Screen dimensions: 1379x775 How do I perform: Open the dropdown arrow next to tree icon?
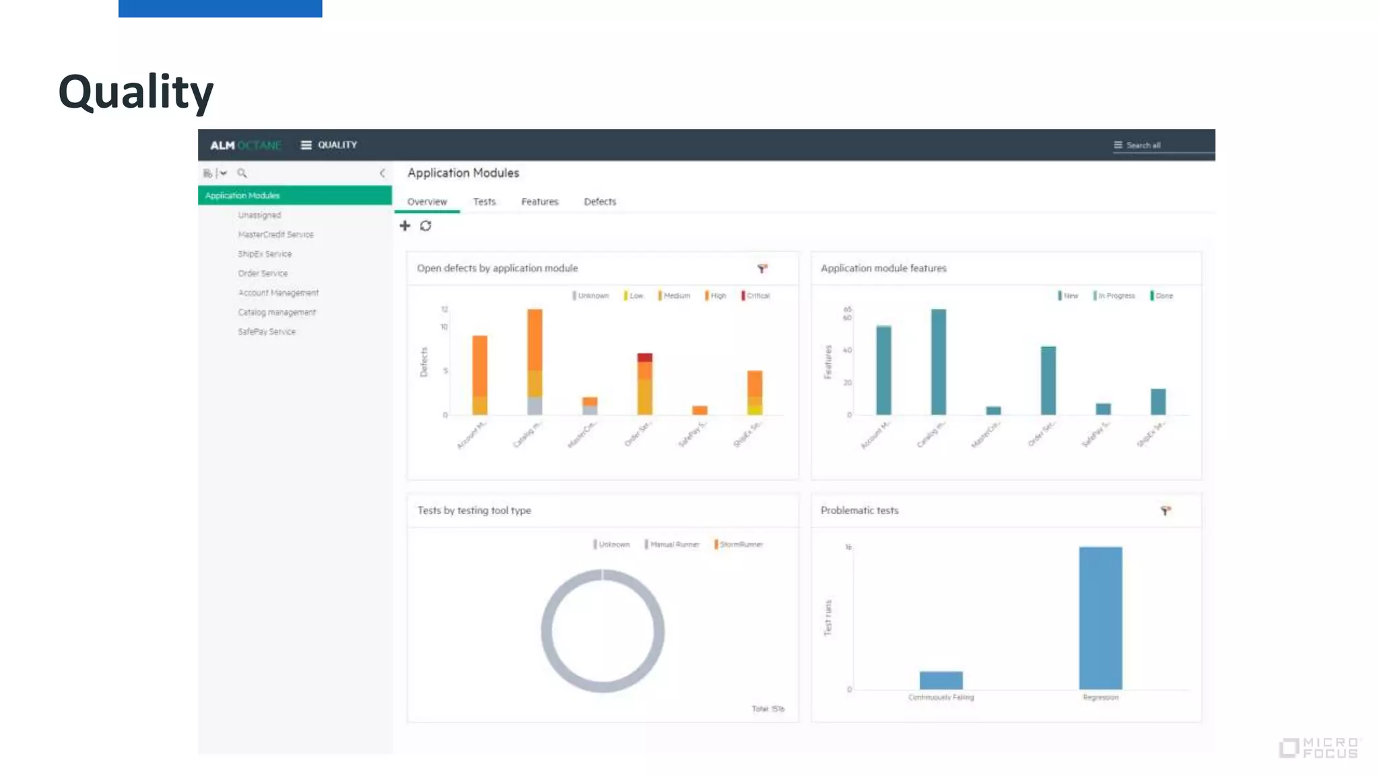(x=224, y=174)
